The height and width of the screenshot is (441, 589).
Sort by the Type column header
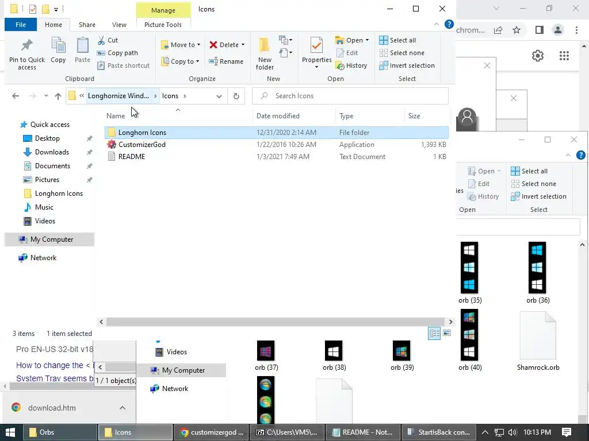click(346, 116)
